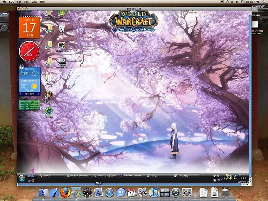Click previous arrow on weather gadget

click(x=20, y=94)
